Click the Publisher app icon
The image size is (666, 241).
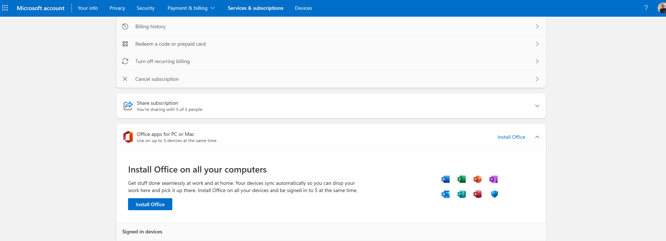pos(461,194)
